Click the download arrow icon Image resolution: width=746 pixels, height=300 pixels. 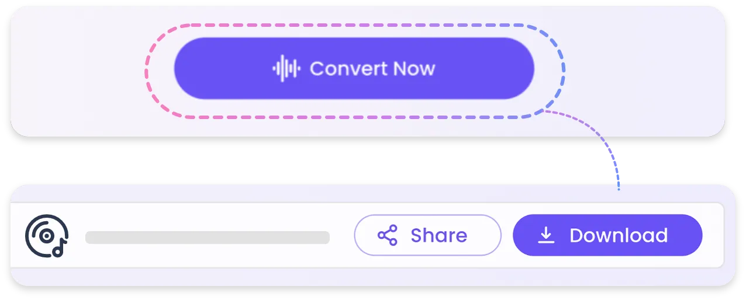[546, 235]
